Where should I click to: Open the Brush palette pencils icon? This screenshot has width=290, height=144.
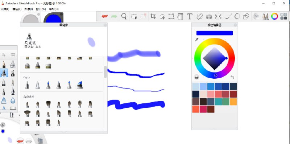point(265,16)
